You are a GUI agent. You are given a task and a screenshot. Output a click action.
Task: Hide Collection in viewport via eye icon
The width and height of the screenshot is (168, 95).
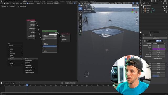click(165, 7)
